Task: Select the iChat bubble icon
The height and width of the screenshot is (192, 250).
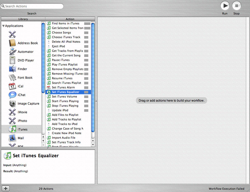Action: [x=12, y=95]
